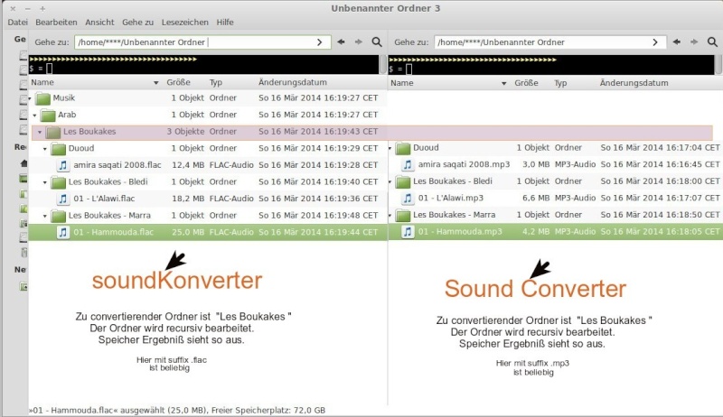Click the right pane's forward arrow
723x417 pixels.
tap(694, 42)
